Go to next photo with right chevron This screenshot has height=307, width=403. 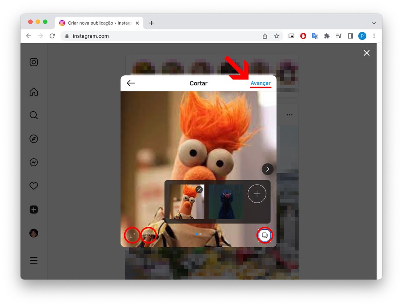pyautogui.click(x=268, y=169)
